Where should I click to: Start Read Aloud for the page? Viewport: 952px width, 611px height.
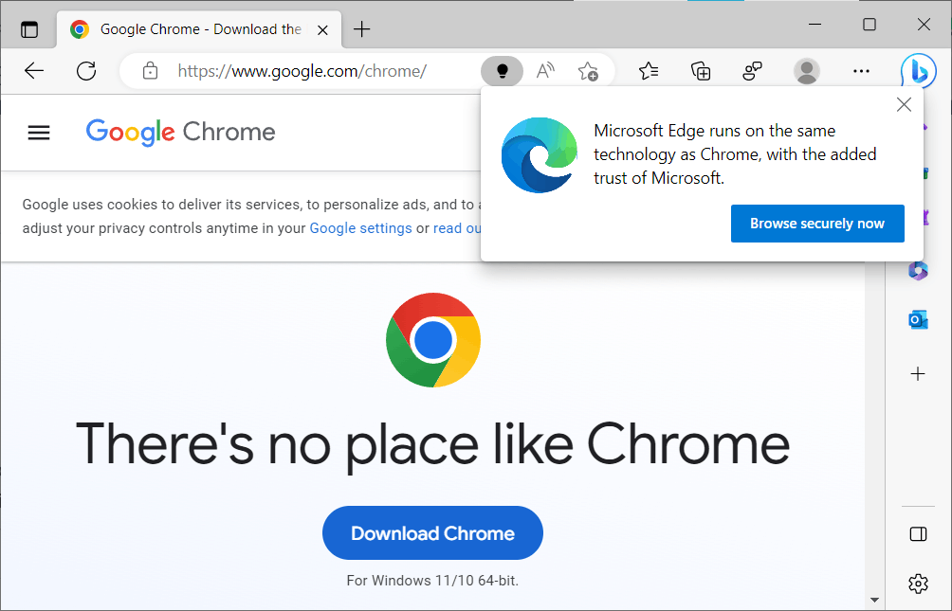544,70
